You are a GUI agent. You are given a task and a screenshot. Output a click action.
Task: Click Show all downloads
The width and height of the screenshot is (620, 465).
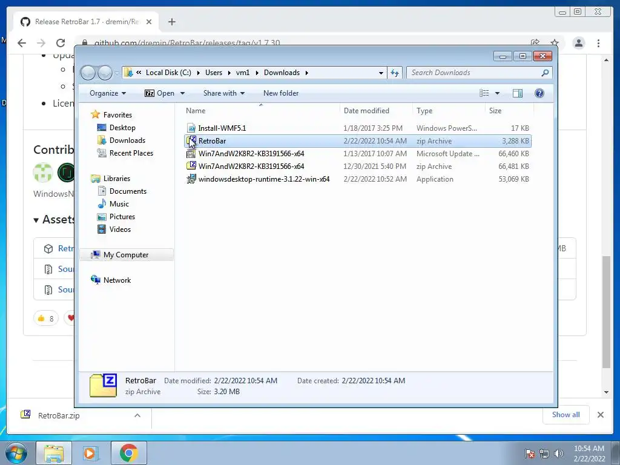[566, 414]
